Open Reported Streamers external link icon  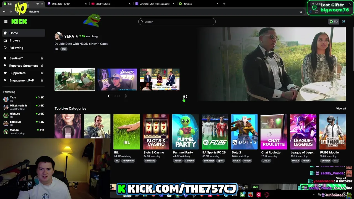[x=42, y=66]
